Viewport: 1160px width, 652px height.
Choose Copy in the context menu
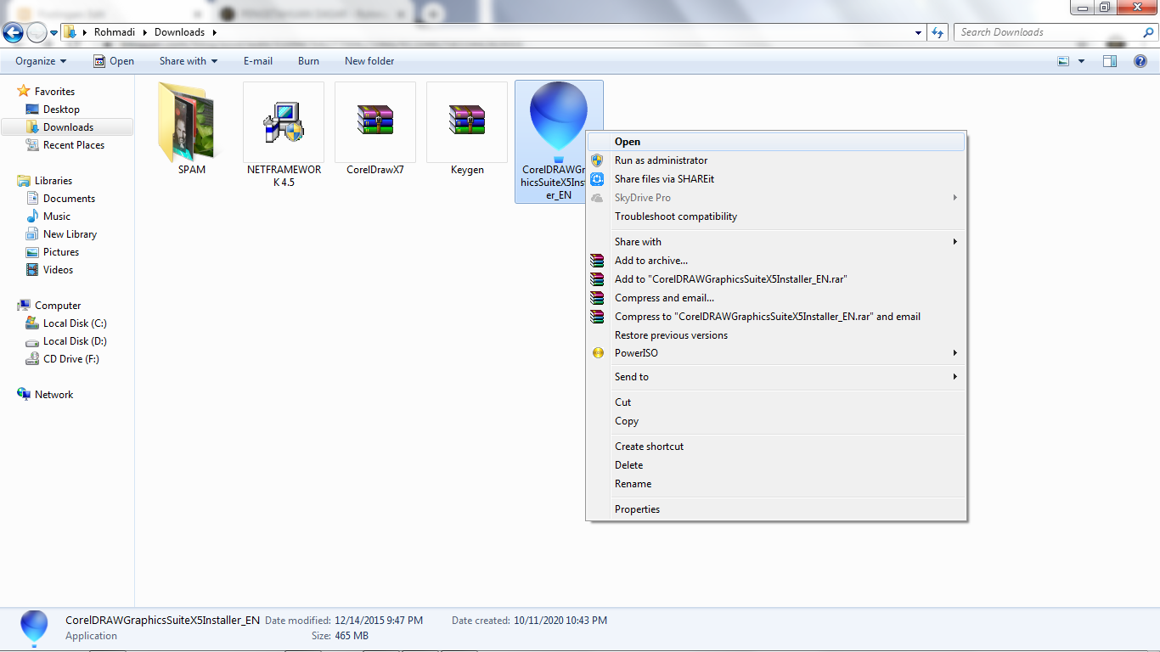pos(776,421)
